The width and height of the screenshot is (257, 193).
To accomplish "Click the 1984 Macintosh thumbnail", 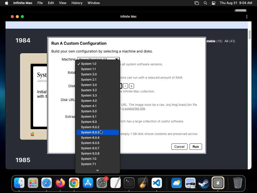I will 34,96.
